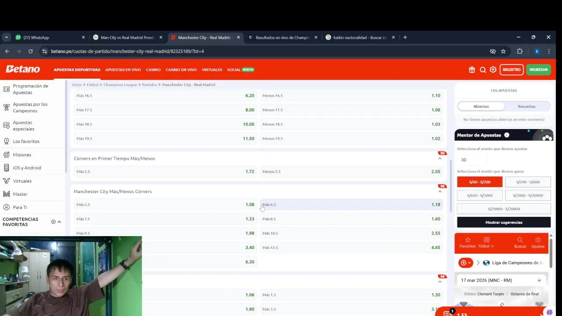The height and width of the screenshot is (316, 562).
Task: Select Manchester City Más 6.5 odds 1.18
Action: [351, 205]
